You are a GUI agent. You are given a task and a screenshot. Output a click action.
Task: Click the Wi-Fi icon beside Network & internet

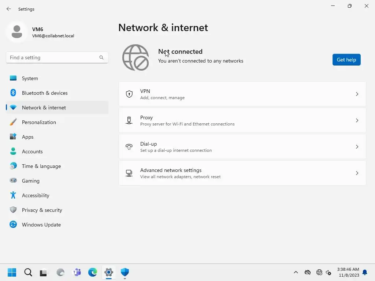click(x=13, y=108)
